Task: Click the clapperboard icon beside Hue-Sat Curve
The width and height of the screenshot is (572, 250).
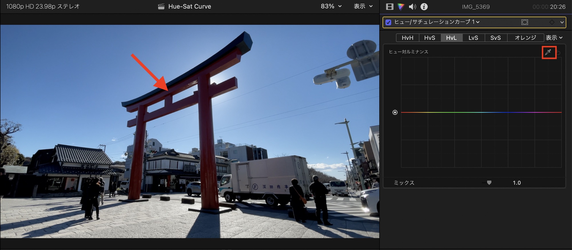Action: [161, 7]
